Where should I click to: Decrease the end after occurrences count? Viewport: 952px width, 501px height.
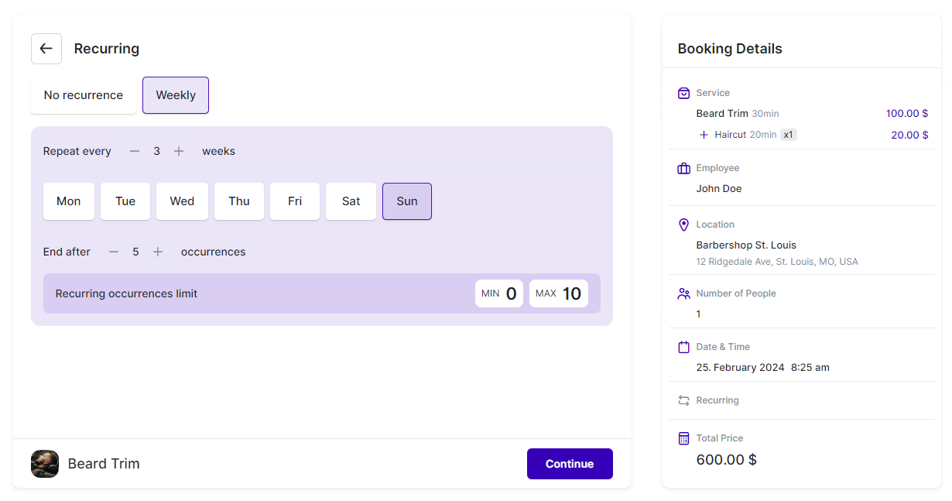[114, 252]
